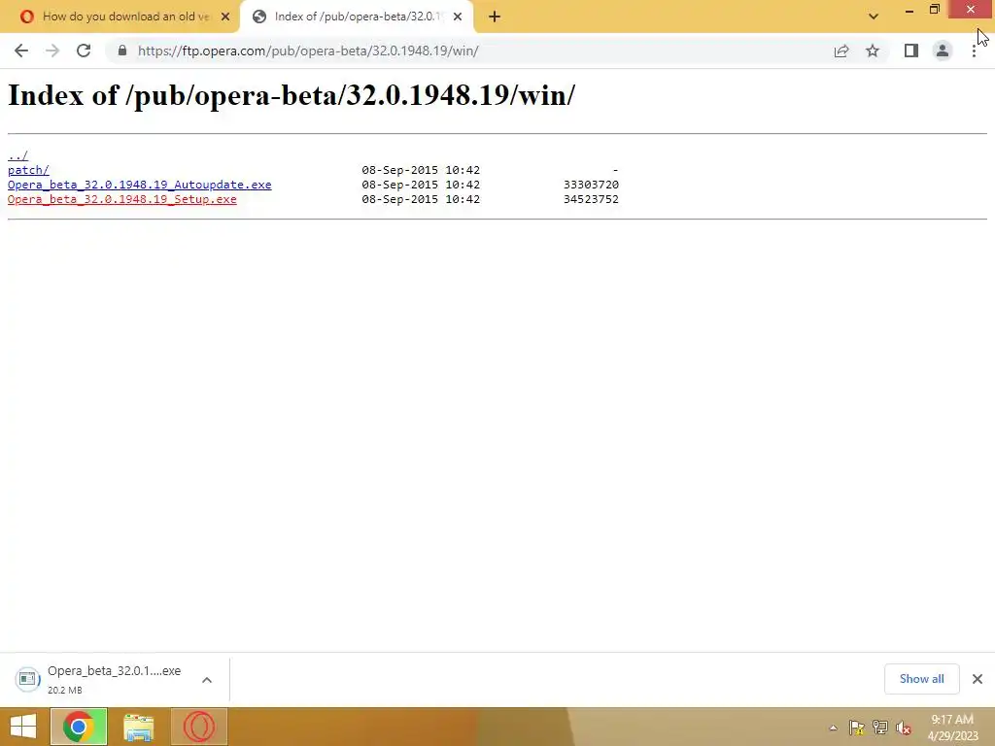The height and width of the screenshot is (746, 995).
Task: Download Opera_beta_32.0.1948.19_Autoupdate.exe
Action: 140,185
